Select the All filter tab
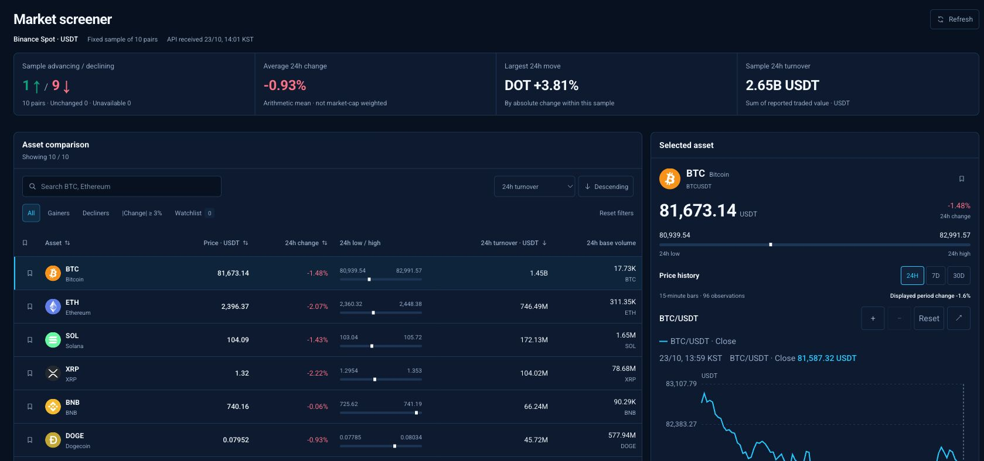 tap(31, 213)
